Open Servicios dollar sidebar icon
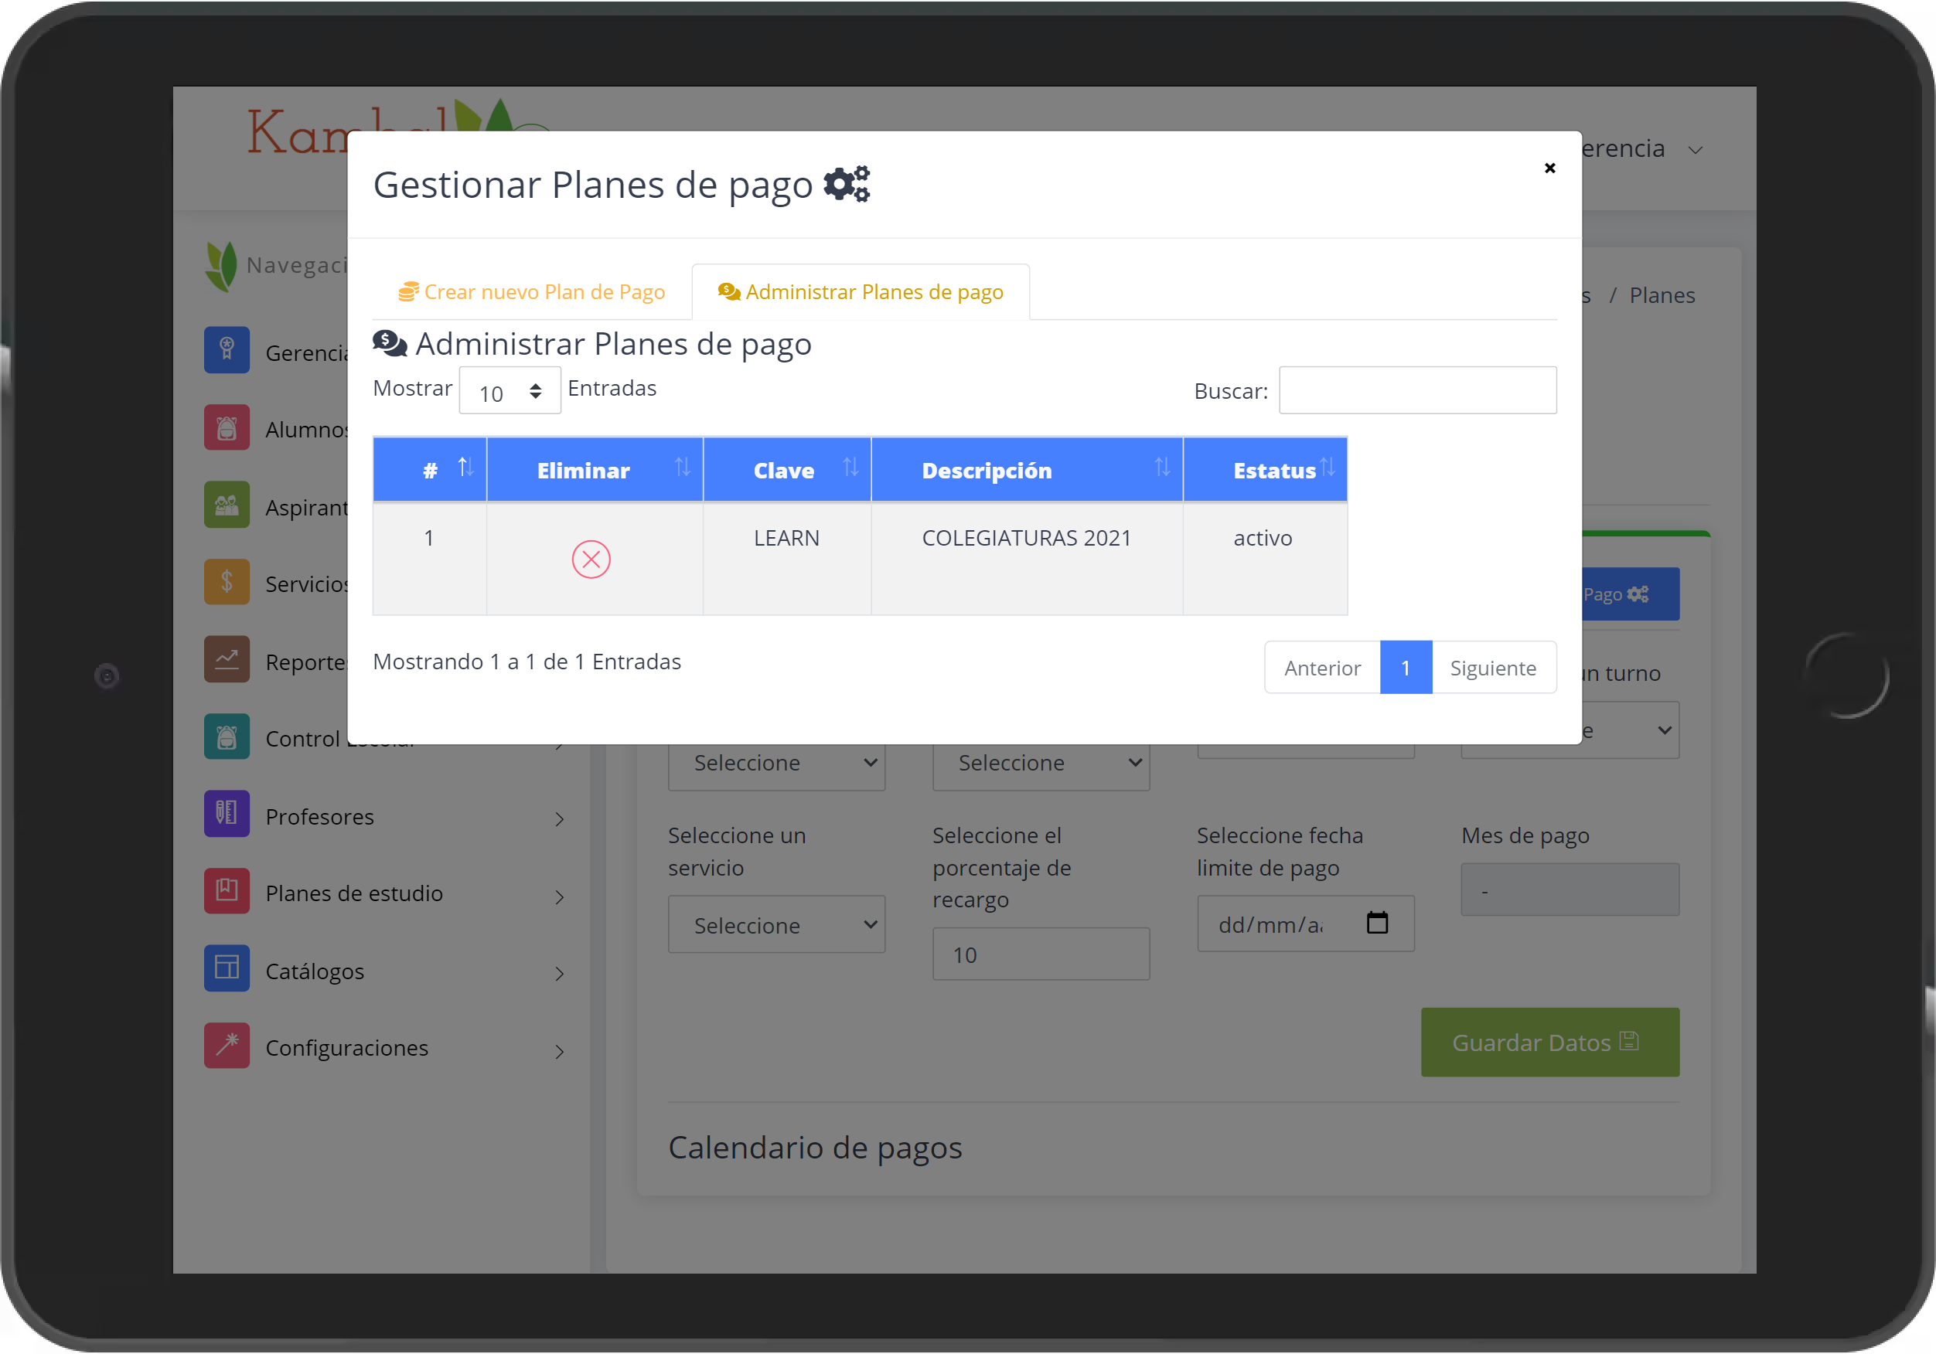The width and height of the screenshot is (1936, 1354). [x=227, y=582]
